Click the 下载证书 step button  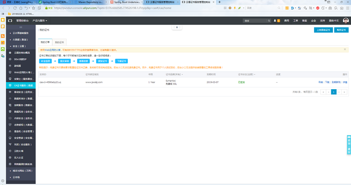(122, 61)
